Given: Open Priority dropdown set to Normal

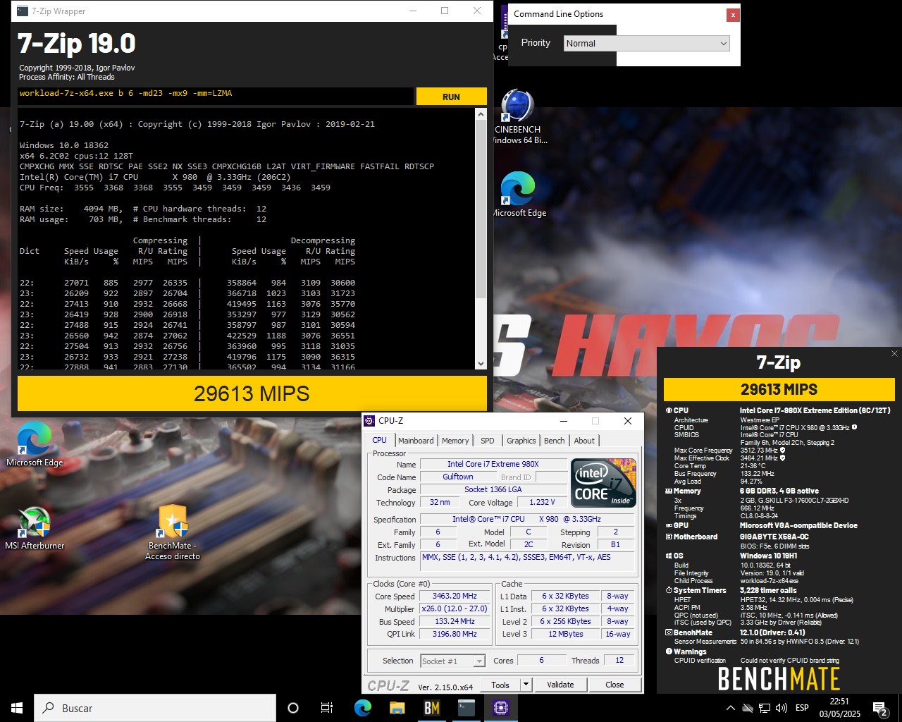Looking at the screenshot, I should 647,43.
